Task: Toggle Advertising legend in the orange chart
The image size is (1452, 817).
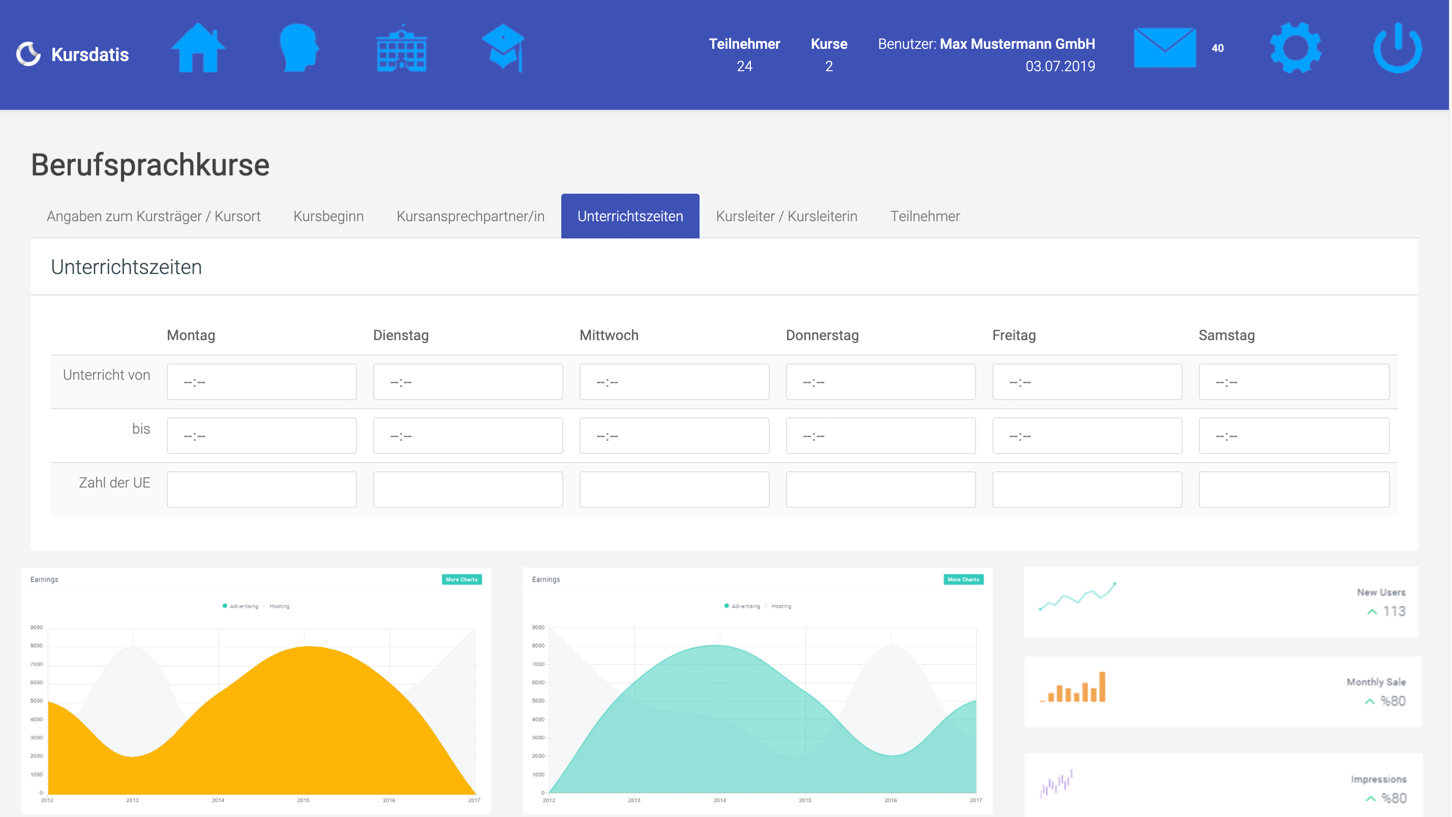Action: (x=240, y=606)
